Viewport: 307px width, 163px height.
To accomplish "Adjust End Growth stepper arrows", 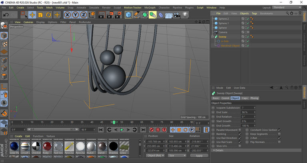I will 255,126.
